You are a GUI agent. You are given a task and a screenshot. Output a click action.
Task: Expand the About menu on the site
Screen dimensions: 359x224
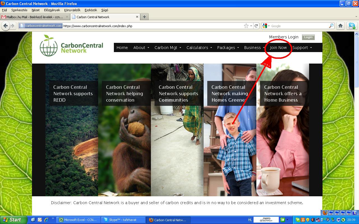click(x=141, y=48)
